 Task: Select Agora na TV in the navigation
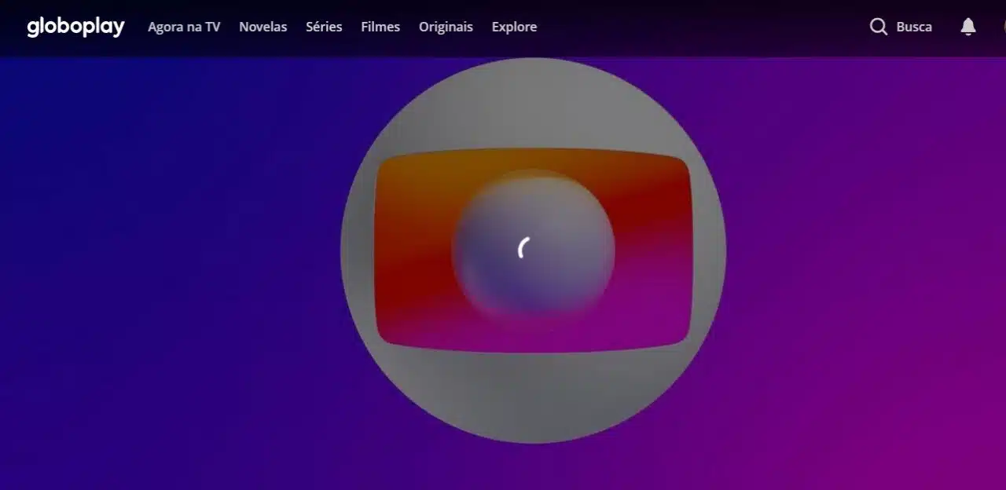click(184, 26)
